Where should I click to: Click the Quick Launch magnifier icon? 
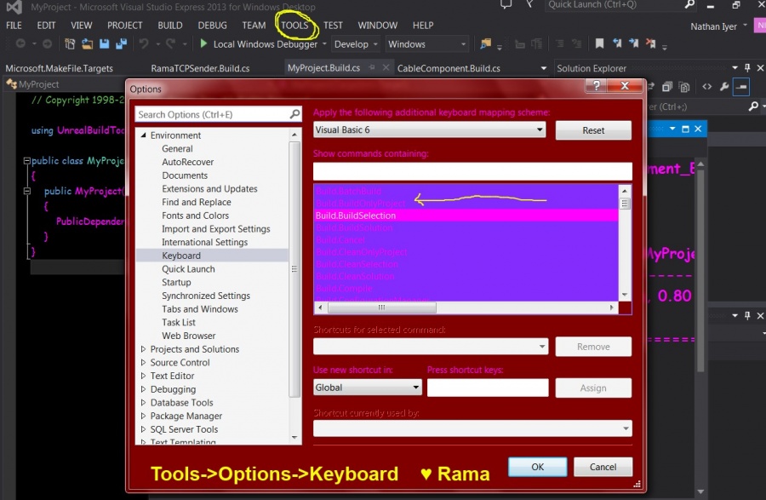click(x=689, y=4)
